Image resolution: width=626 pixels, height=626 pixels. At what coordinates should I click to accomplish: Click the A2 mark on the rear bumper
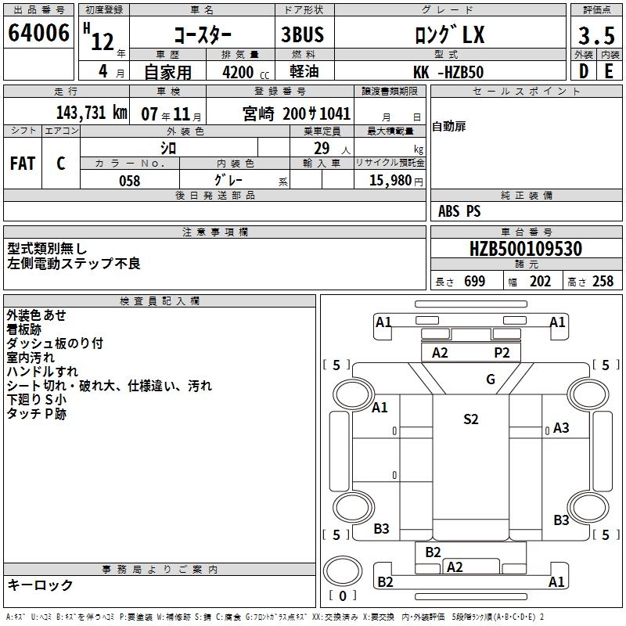pos(455,567)
